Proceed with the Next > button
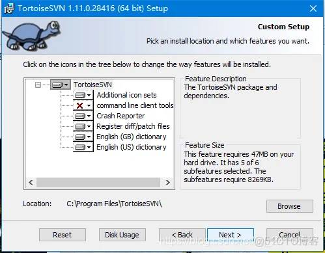 tap(231, 235)
